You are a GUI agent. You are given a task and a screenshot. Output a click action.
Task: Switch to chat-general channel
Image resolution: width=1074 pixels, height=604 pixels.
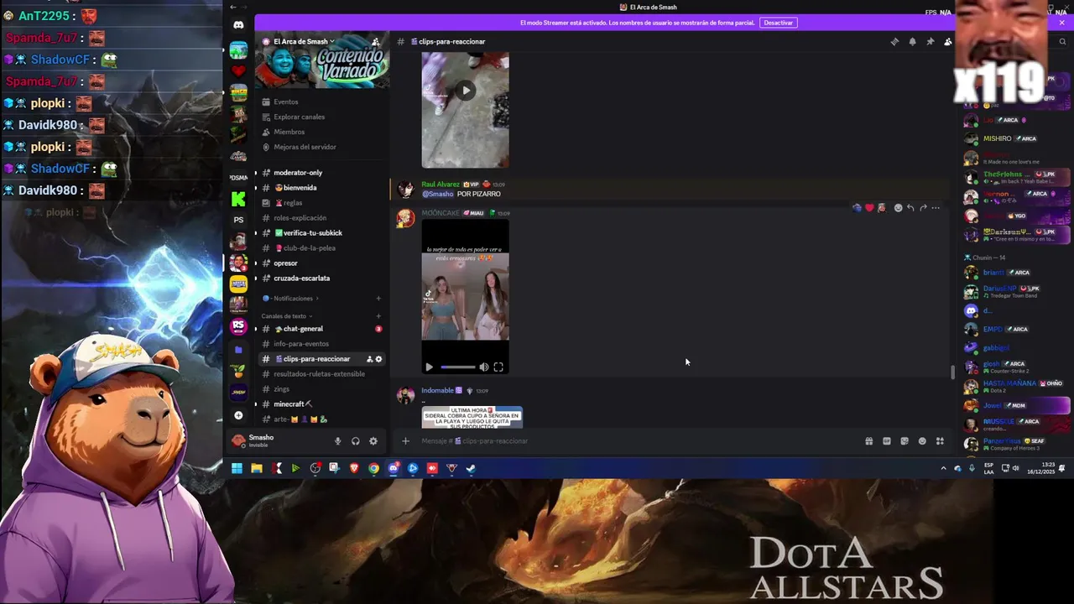[321, 329]
